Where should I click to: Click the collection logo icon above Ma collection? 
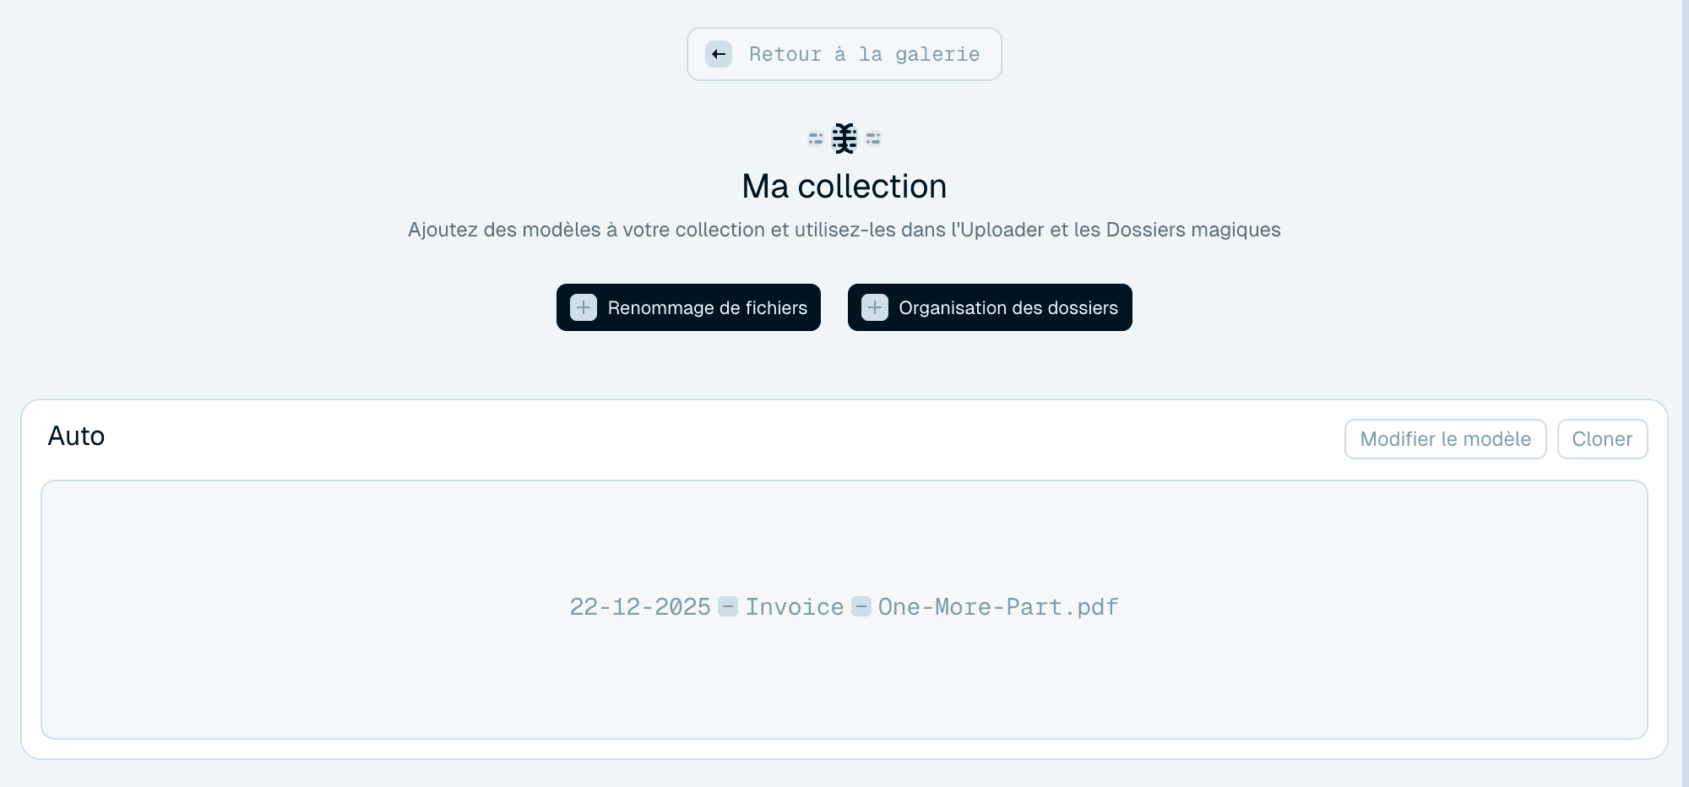[x=844, y=138]
